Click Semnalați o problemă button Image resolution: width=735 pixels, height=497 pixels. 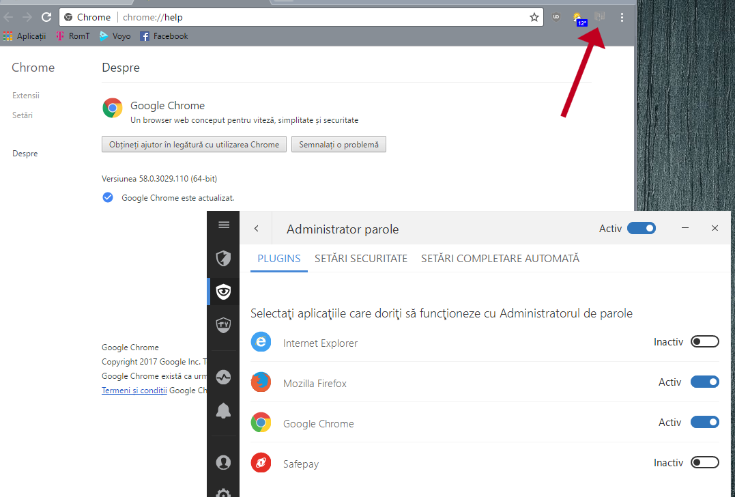coord(339,145)
